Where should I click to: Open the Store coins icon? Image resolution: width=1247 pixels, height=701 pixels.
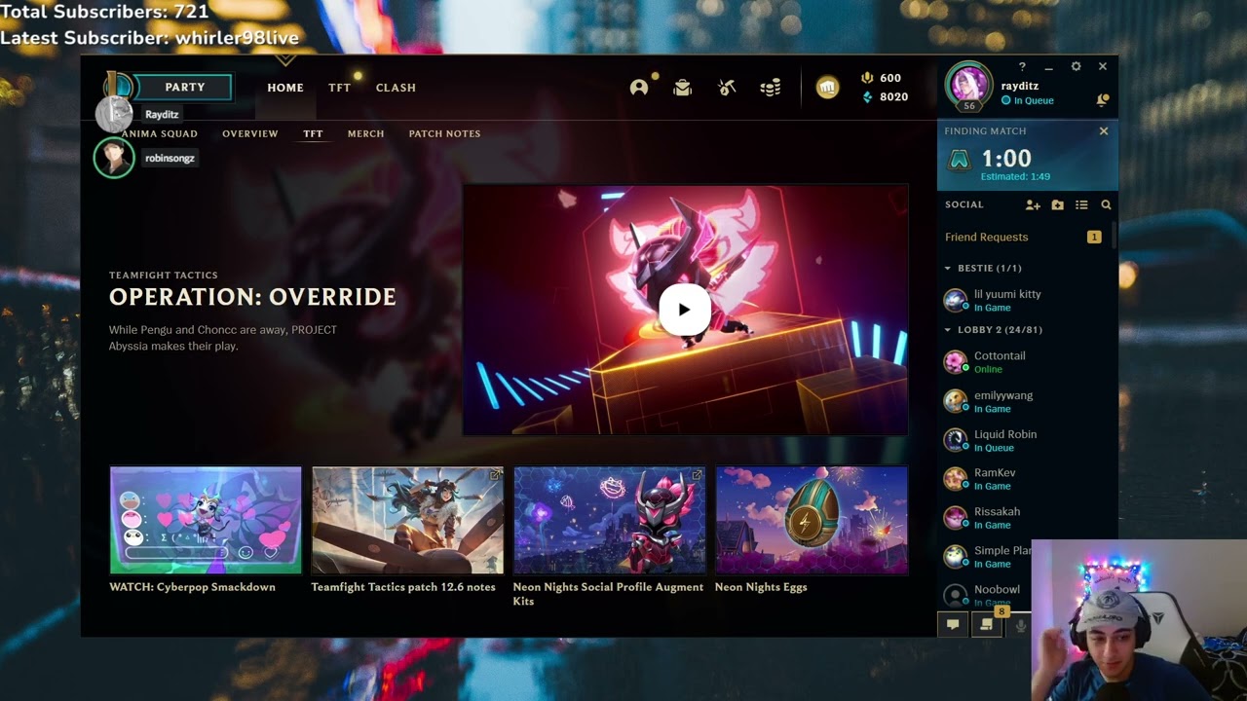pos(771,88)
